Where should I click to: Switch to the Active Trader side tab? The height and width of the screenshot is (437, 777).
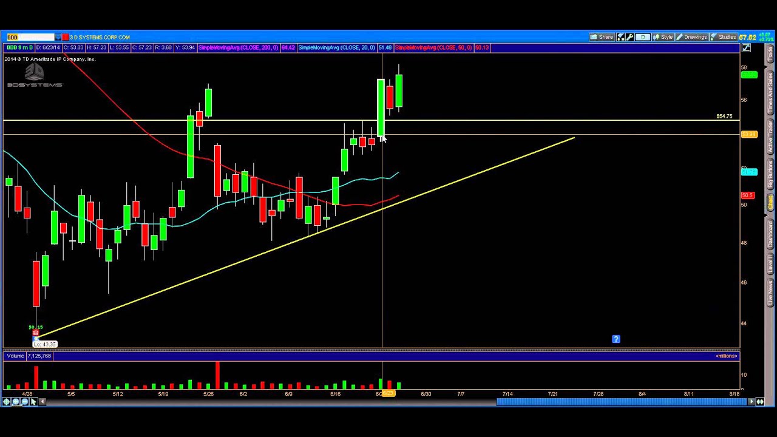click(x=770, y=137)
